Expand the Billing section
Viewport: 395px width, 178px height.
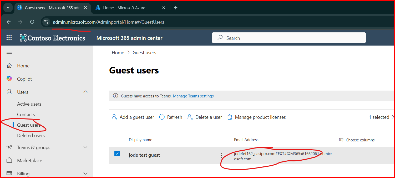85,174
